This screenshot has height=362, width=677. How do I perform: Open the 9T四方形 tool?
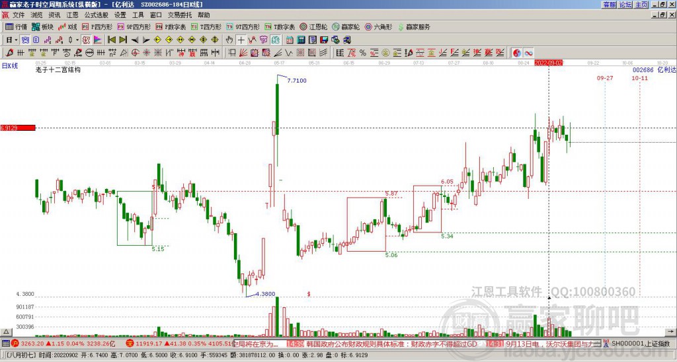[243, 26]
